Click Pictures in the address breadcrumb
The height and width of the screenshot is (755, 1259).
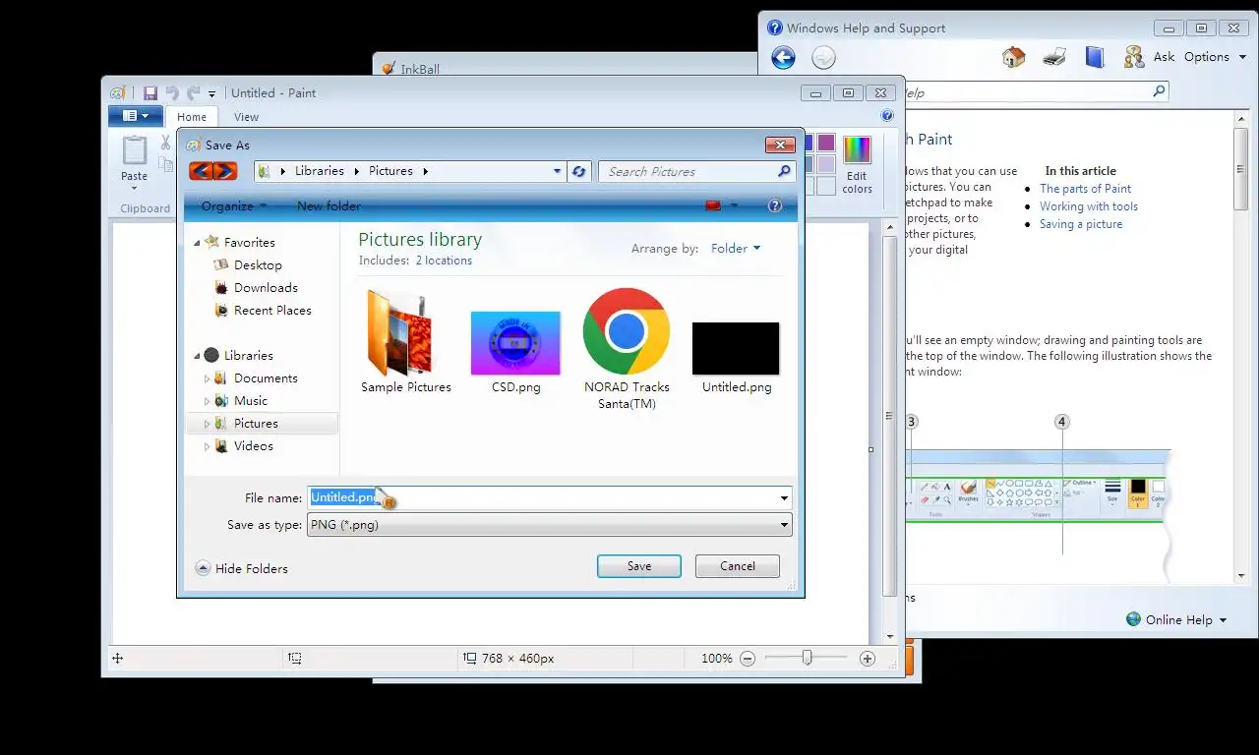pyautogui.click(x=390, y=171)
